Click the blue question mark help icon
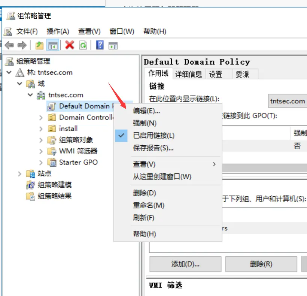This screenshot has width=307, height=296. [100, 45]
